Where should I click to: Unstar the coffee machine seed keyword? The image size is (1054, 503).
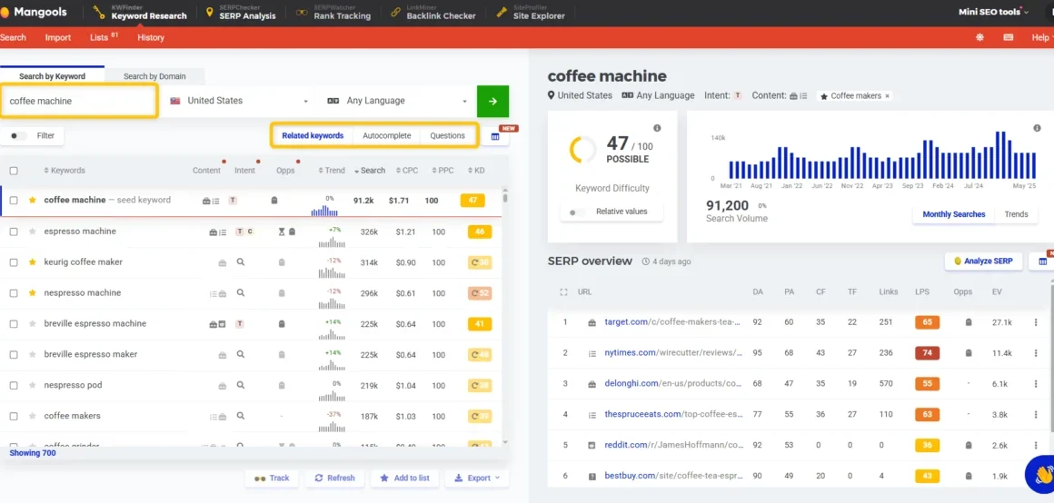[32, 200]
